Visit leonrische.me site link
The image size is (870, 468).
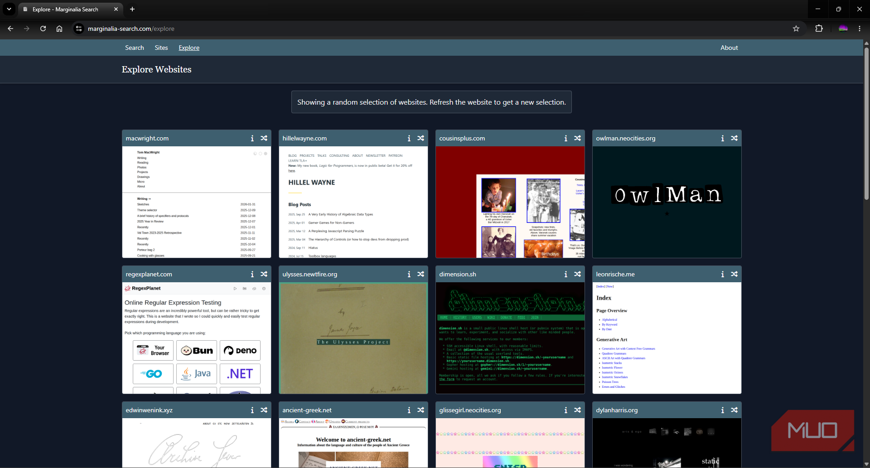tap(615, 274)
